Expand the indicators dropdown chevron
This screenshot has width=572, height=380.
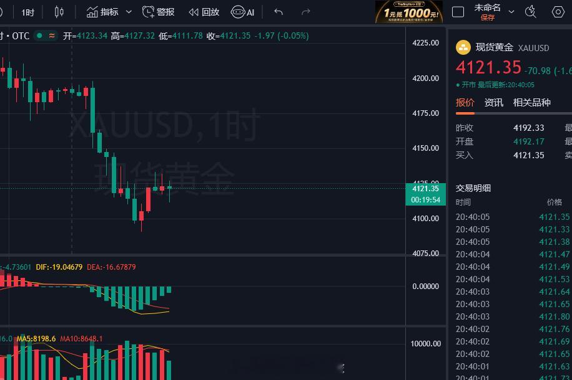[x=129, y=12]
